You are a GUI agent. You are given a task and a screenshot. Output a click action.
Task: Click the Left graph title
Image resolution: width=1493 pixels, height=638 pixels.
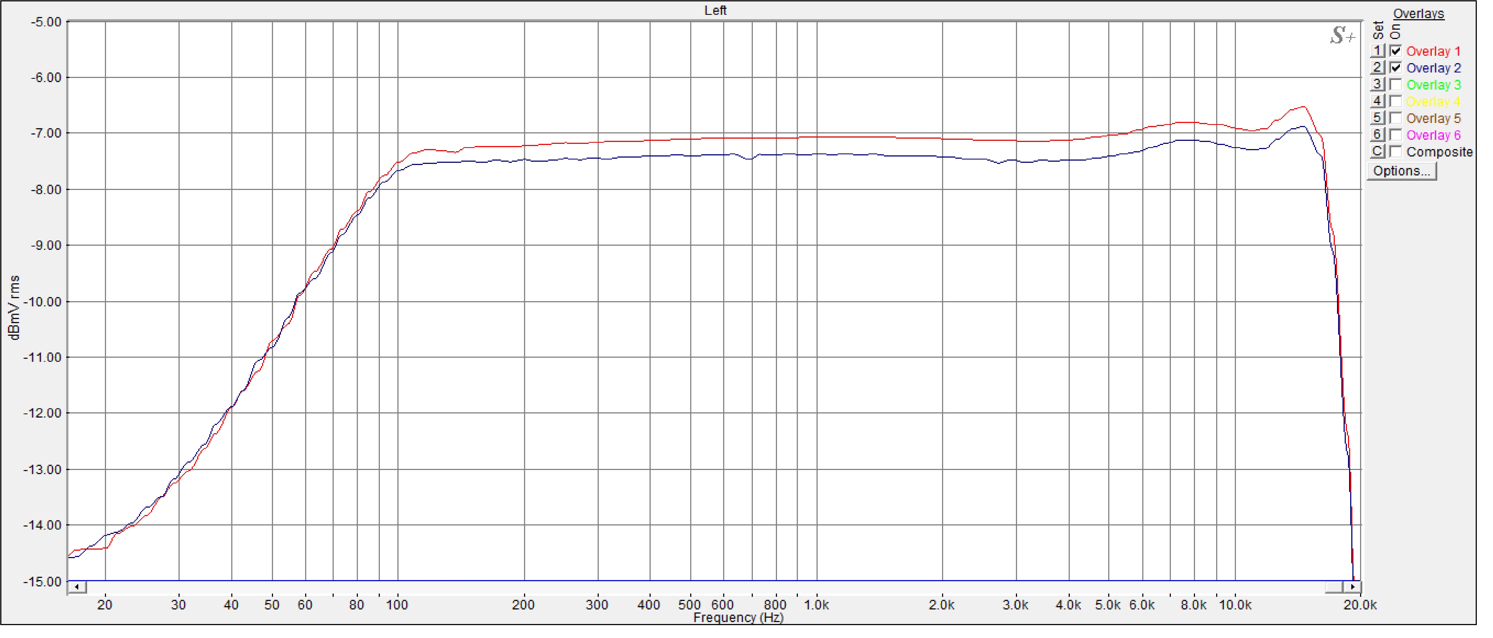[715, 10]
